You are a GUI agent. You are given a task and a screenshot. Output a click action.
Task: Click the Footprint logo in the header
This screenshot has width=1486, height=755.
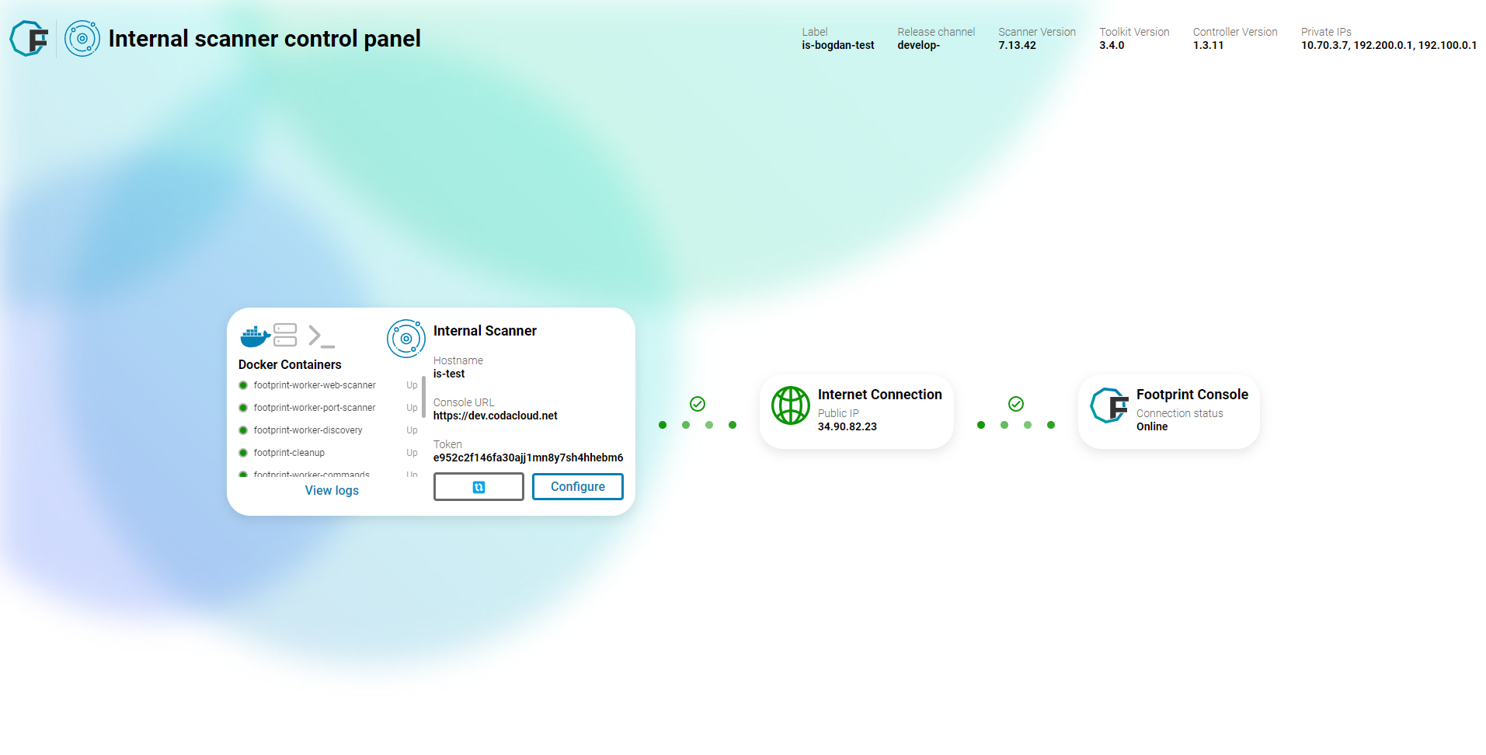28,38
